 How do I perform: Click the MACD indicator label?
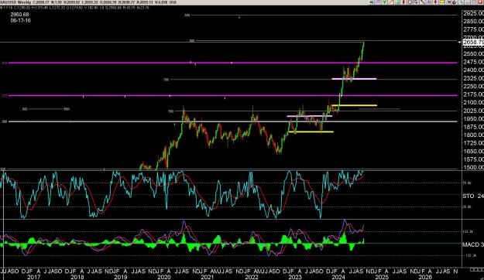473,244
